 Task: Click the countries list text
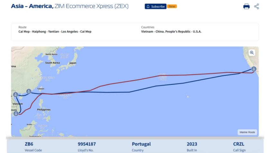[x=171, y=32]
